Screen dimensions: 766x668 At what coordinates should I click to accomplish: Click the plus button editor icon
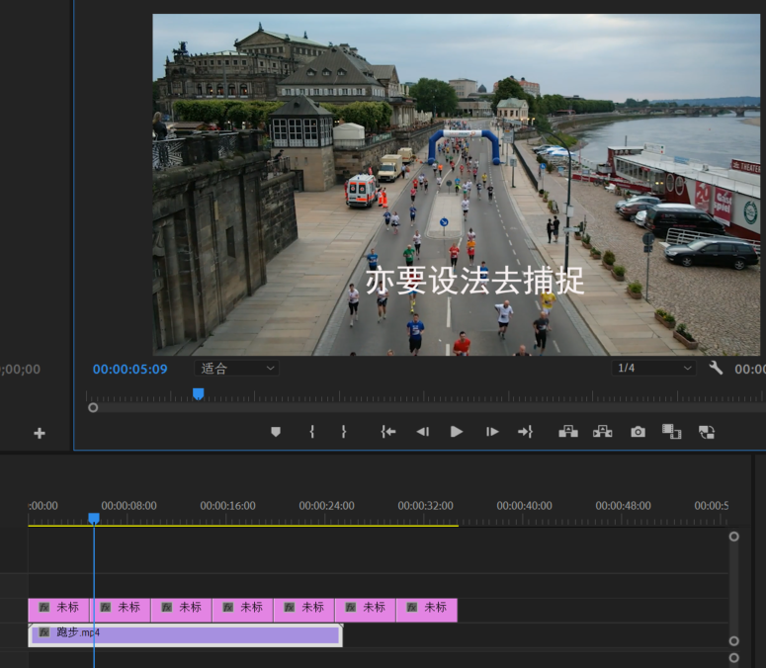pos(40,433)
